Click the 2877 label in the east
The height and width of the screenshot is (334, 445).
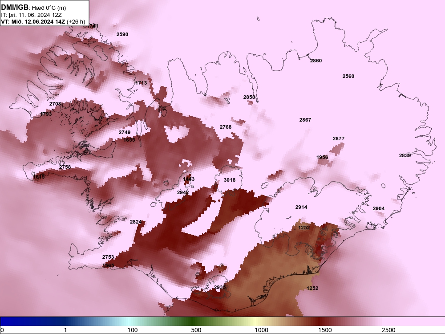tap(339, 138)
